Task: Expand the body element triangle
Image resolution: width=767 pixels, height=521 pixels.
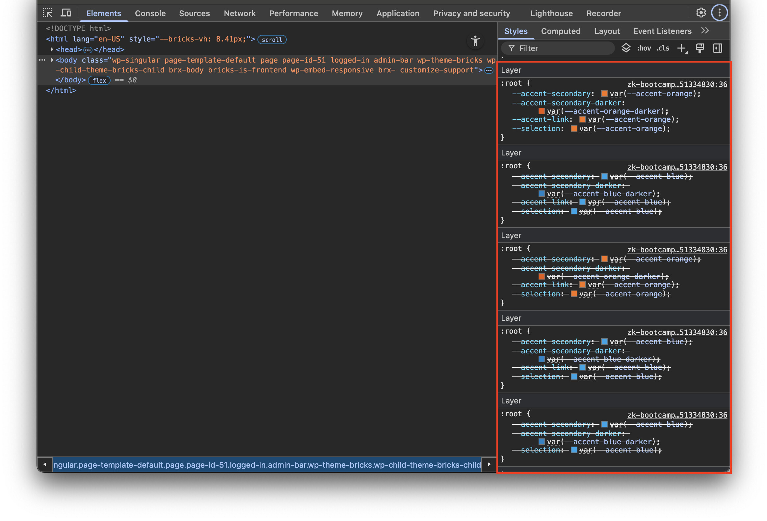Action: (x=52, y=60)
